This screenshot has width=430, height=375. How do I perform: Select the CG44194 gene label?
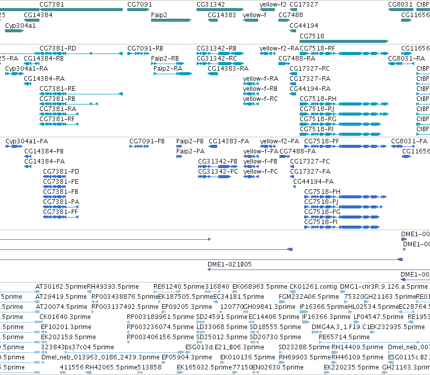(x=304, y=25)
